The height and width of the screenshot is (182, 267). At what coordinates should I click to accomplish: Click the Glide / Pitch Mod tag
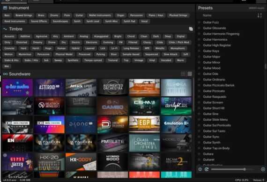click(x=178, y=43)
